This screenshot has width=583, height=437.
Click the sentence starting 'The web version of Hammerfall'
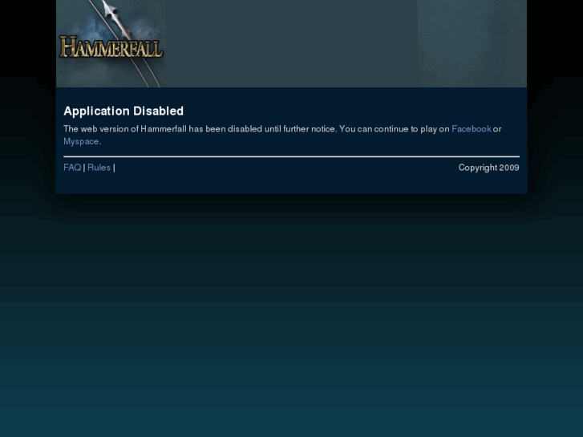coord(282,135)
